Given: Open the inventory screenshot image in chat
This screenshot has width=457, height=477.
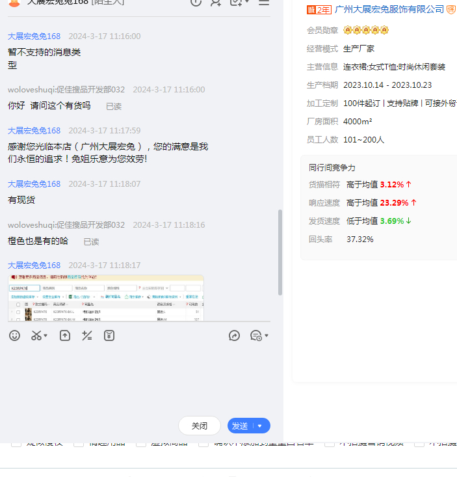Looking at the screenshot, I should pyautogui.click(x=106, y=298).
